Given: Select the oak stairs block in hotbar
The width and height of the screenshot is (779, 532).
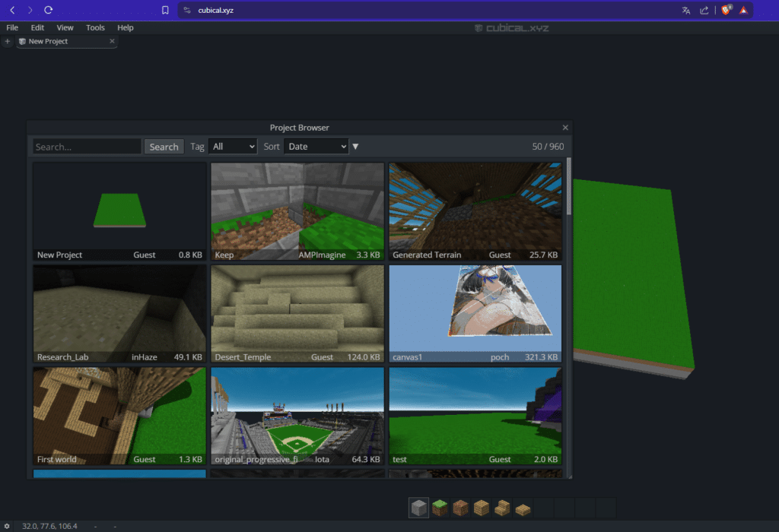Looking at the screenshot, I should [502, 508].
